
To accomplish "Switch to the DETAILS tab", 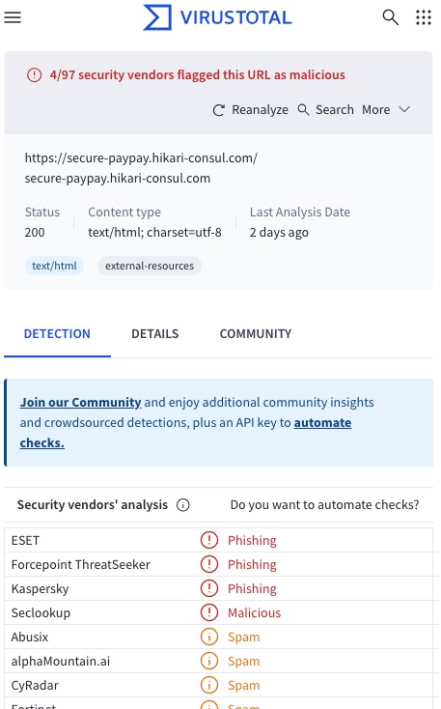I will pyautogui.click(x=155, y=333).
